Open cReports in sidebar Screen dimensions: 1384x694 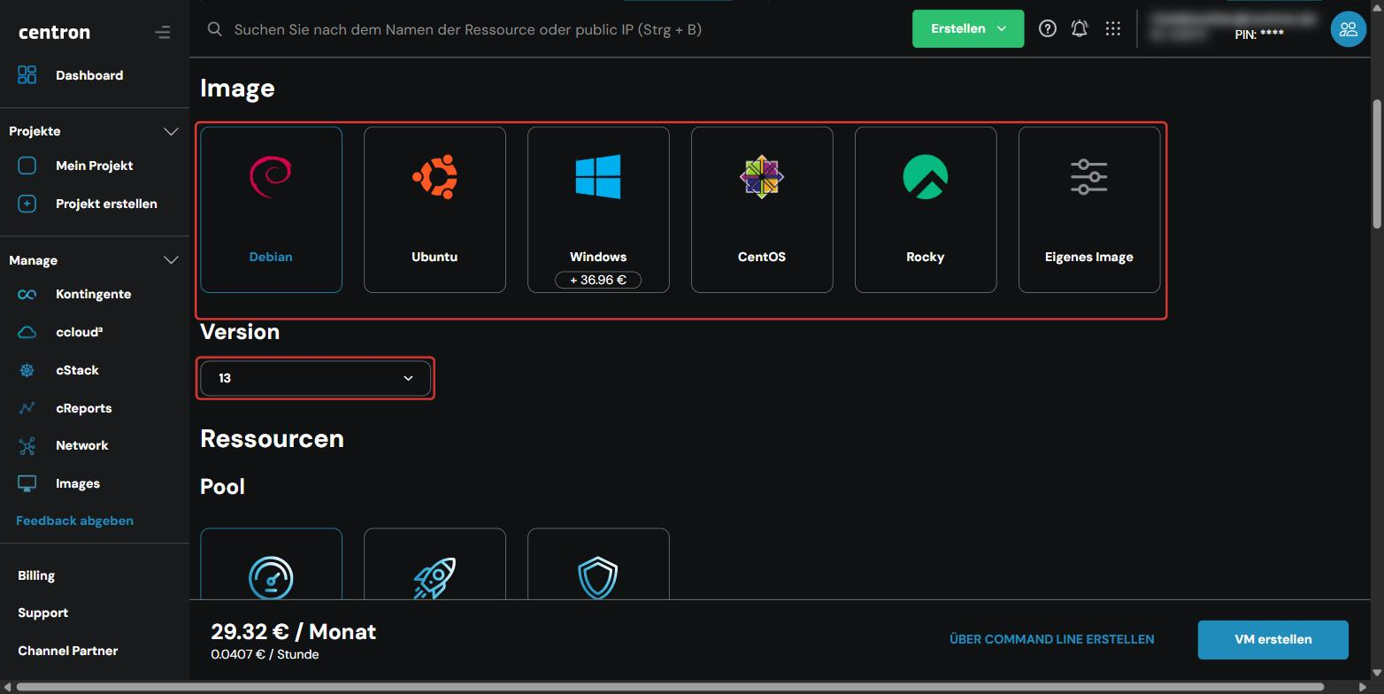[x=83, y=408]
